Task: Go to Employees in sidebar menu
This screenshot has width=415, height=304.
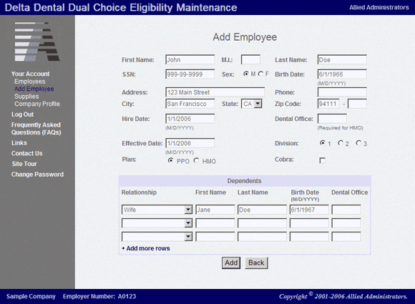Action: pyautogui.click(x=29, y=82)
